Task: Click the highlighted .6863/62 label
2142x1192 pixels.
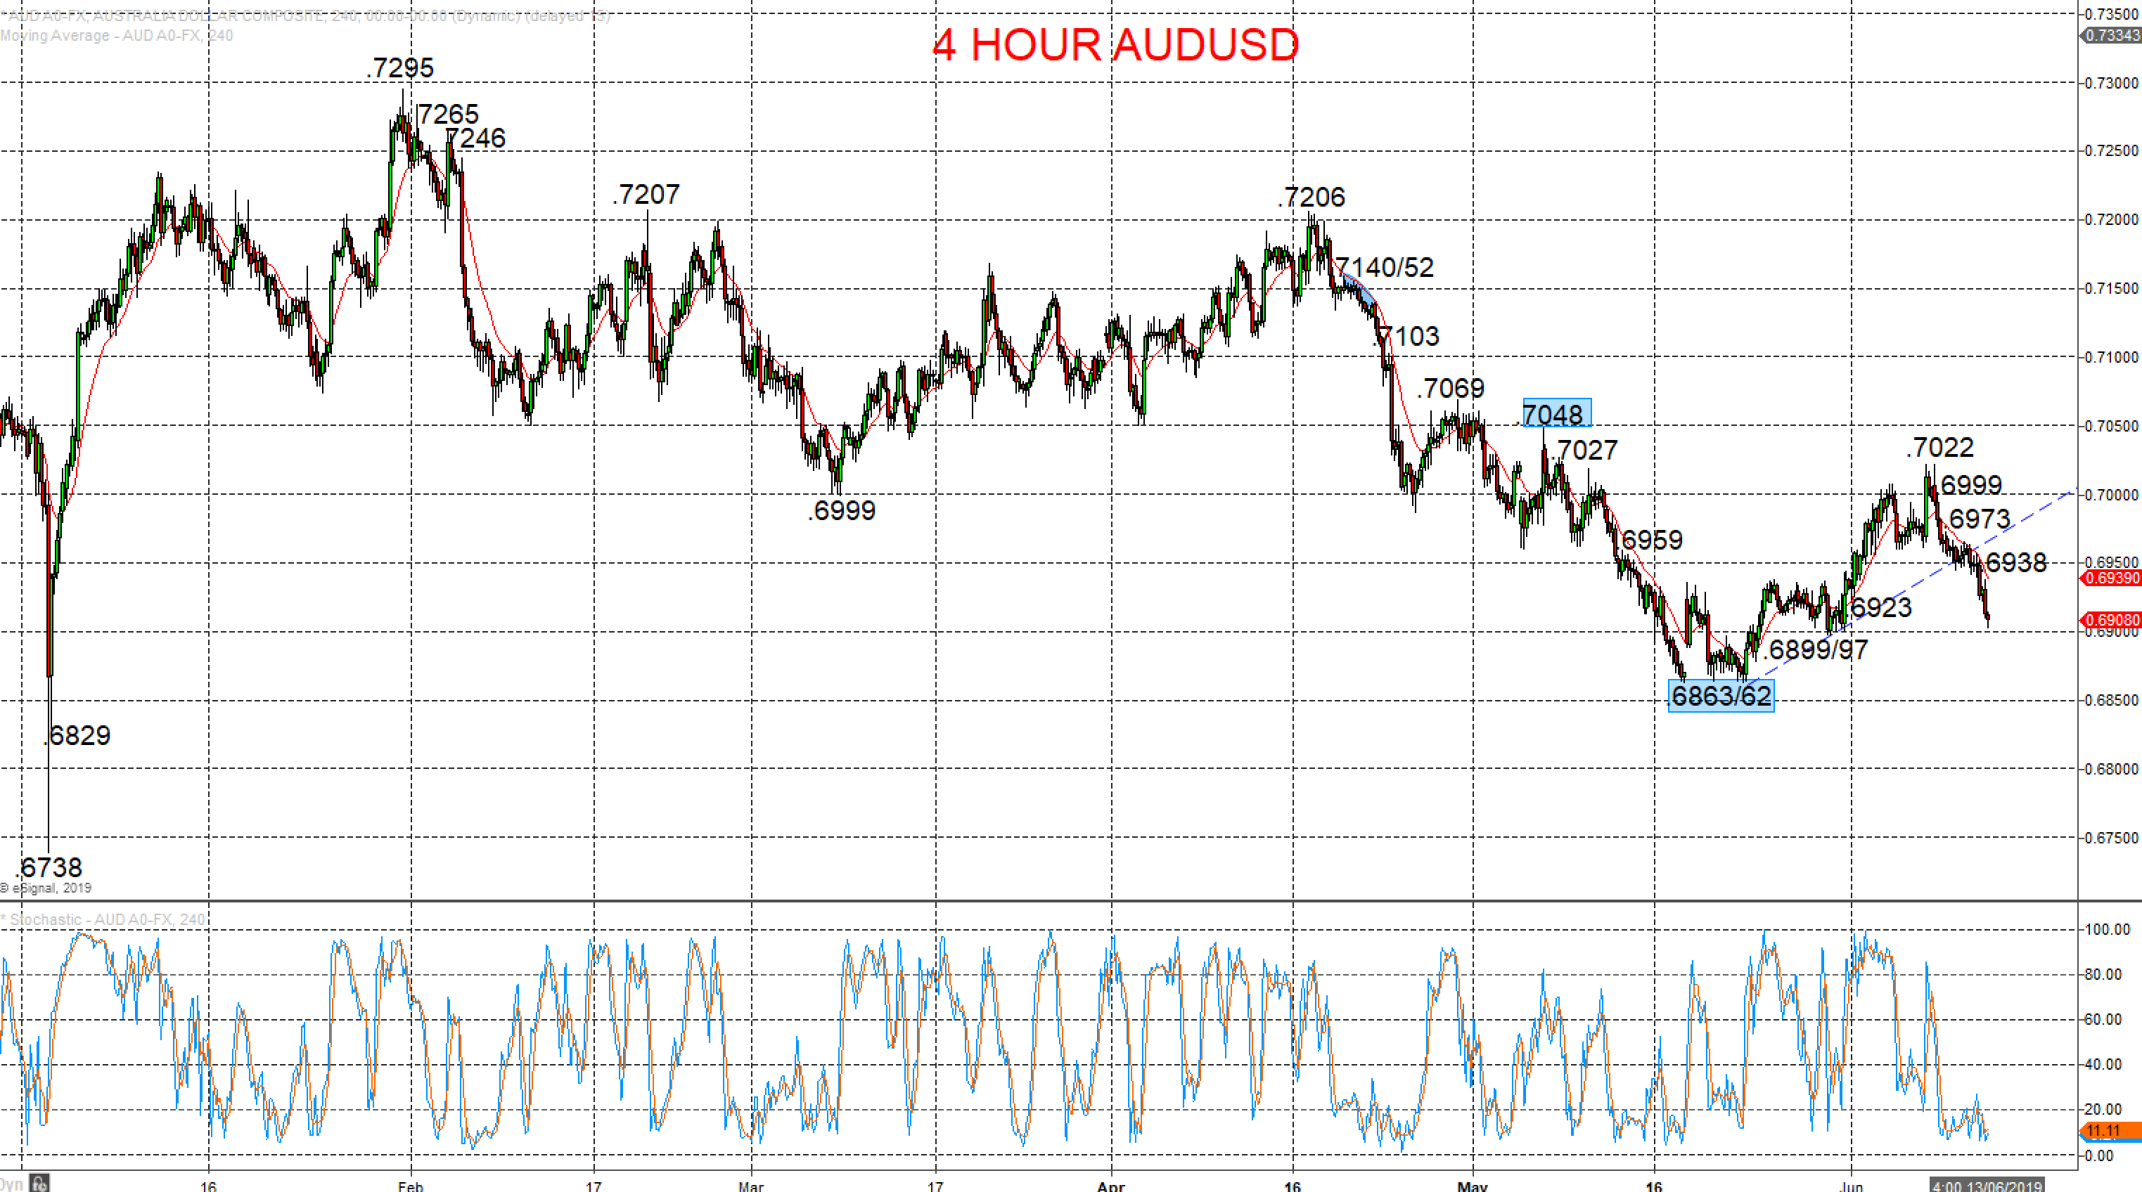Action: click(x=1720, y=696)
